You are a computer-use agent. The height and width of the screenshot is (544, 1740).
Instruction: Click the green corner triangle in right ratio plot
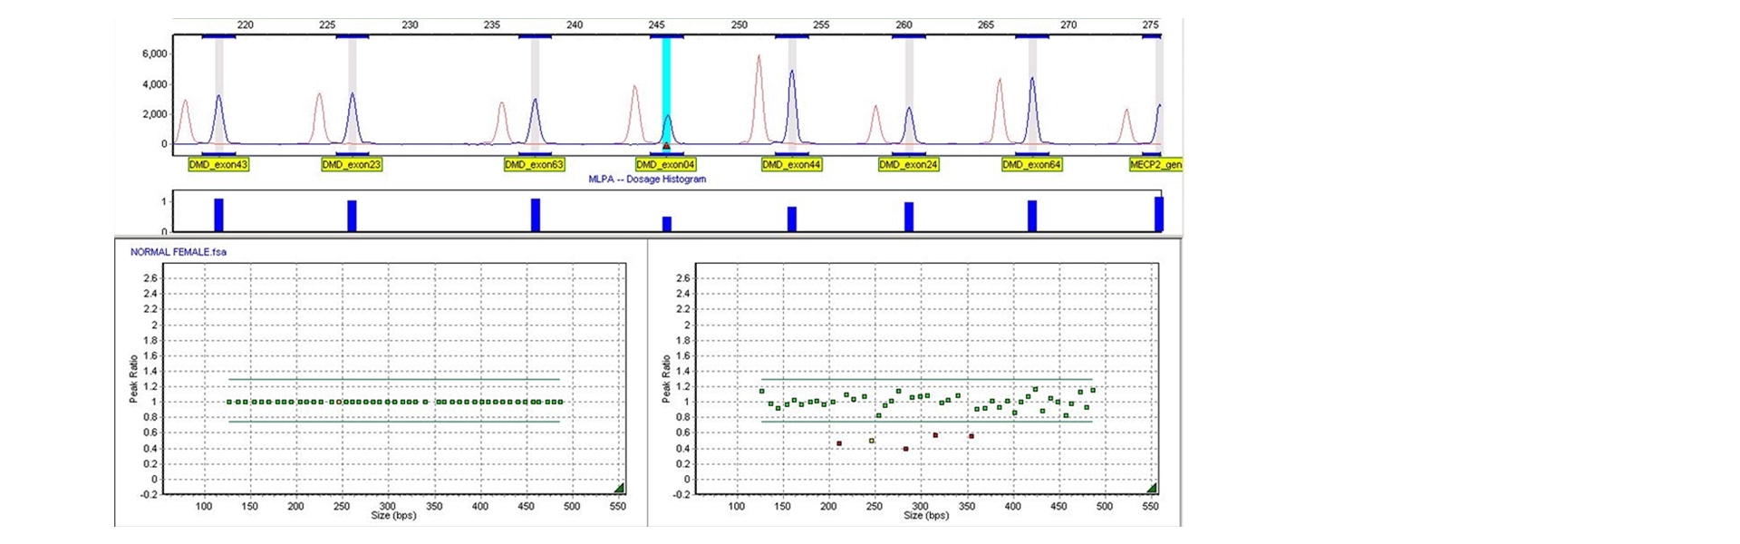[x=1153, y=489]
